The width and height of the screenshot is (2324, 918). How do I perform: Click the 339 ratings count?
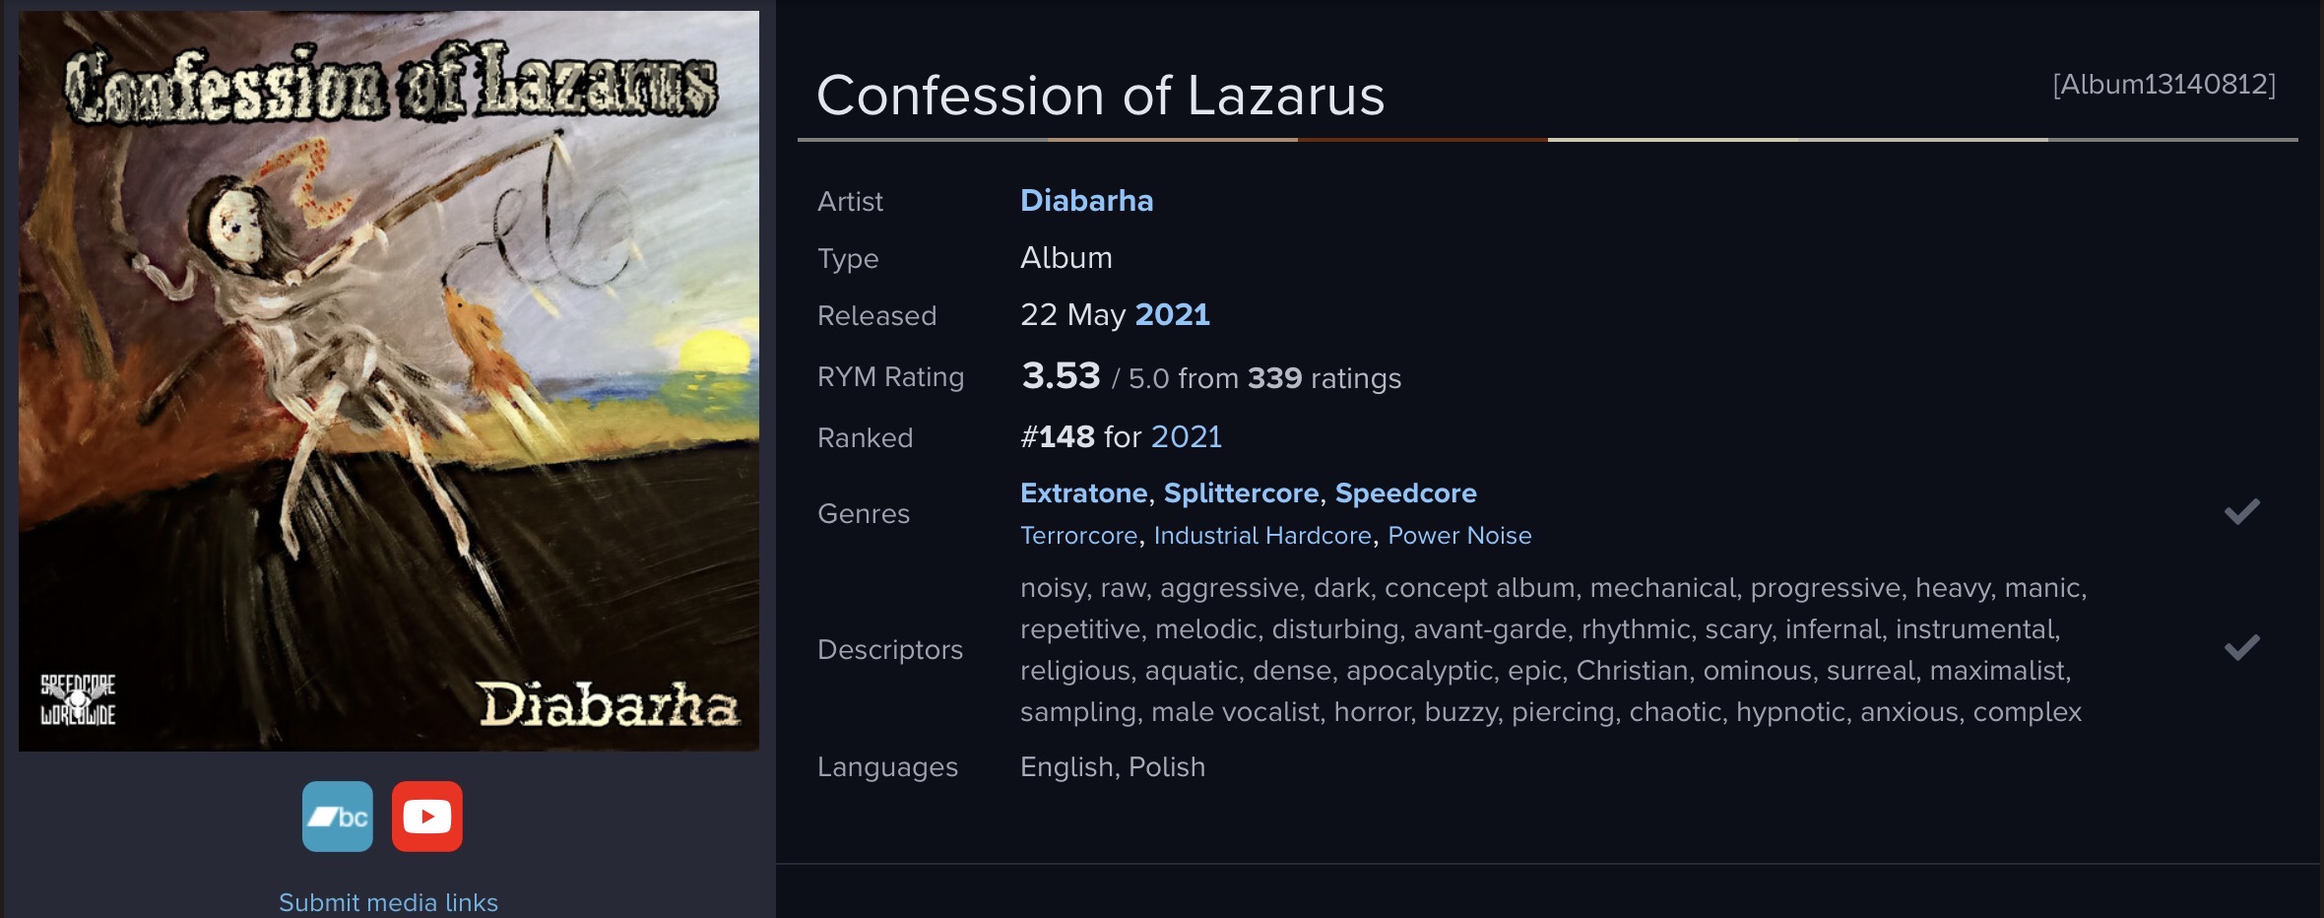click(x=1274, y=378)
